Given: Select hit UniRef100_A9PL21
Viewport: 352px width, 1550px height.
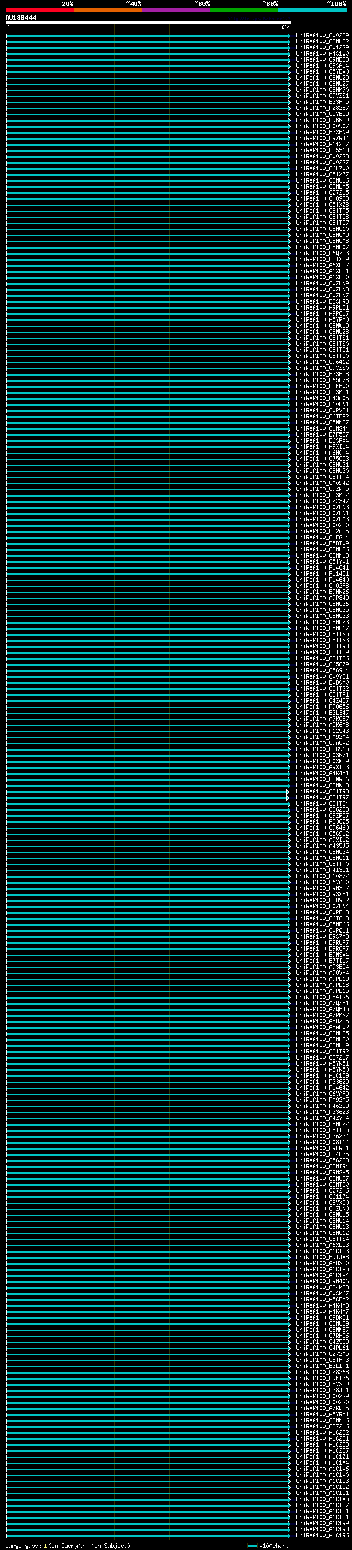Looking at the screenshot, I should pos(322,307).
